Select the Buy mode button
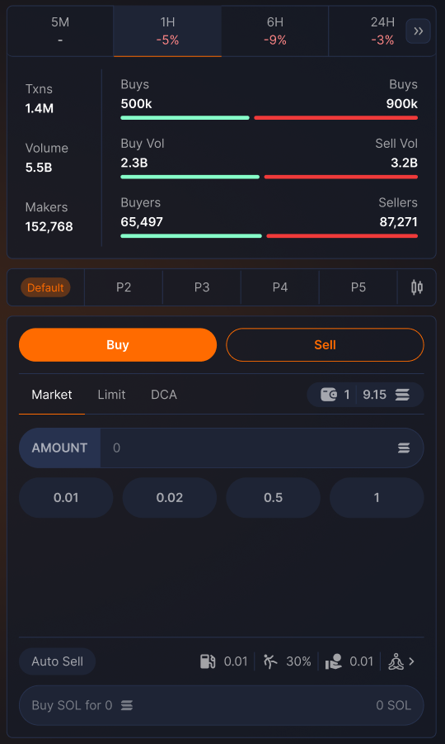 (x=118, y=345)
